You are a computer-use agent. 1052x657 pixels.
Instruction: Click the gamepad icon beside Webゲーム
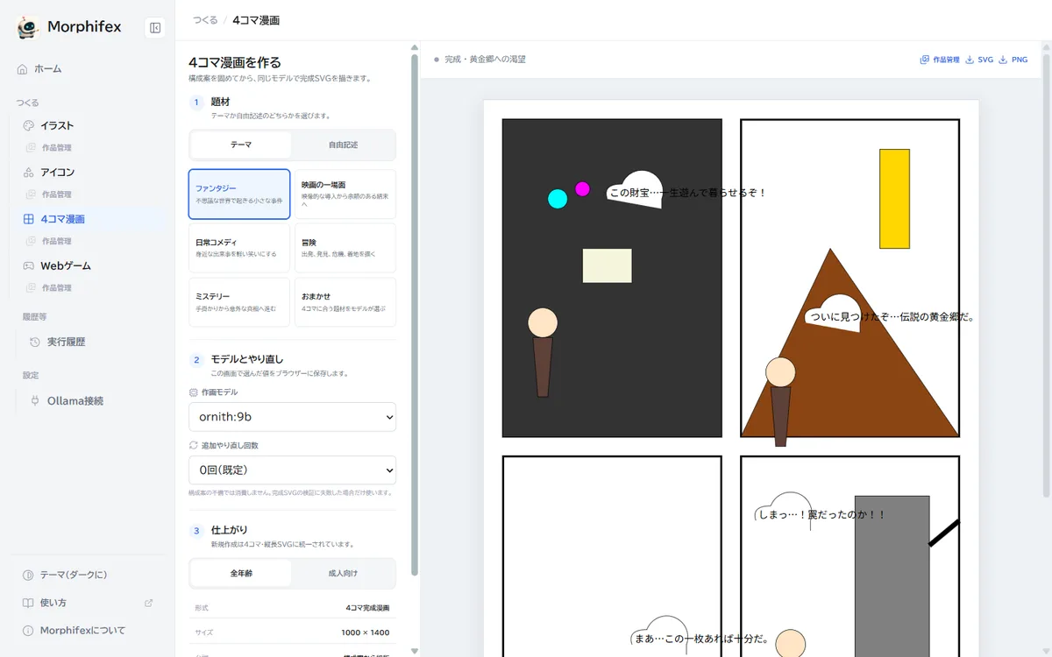point(28,265)
